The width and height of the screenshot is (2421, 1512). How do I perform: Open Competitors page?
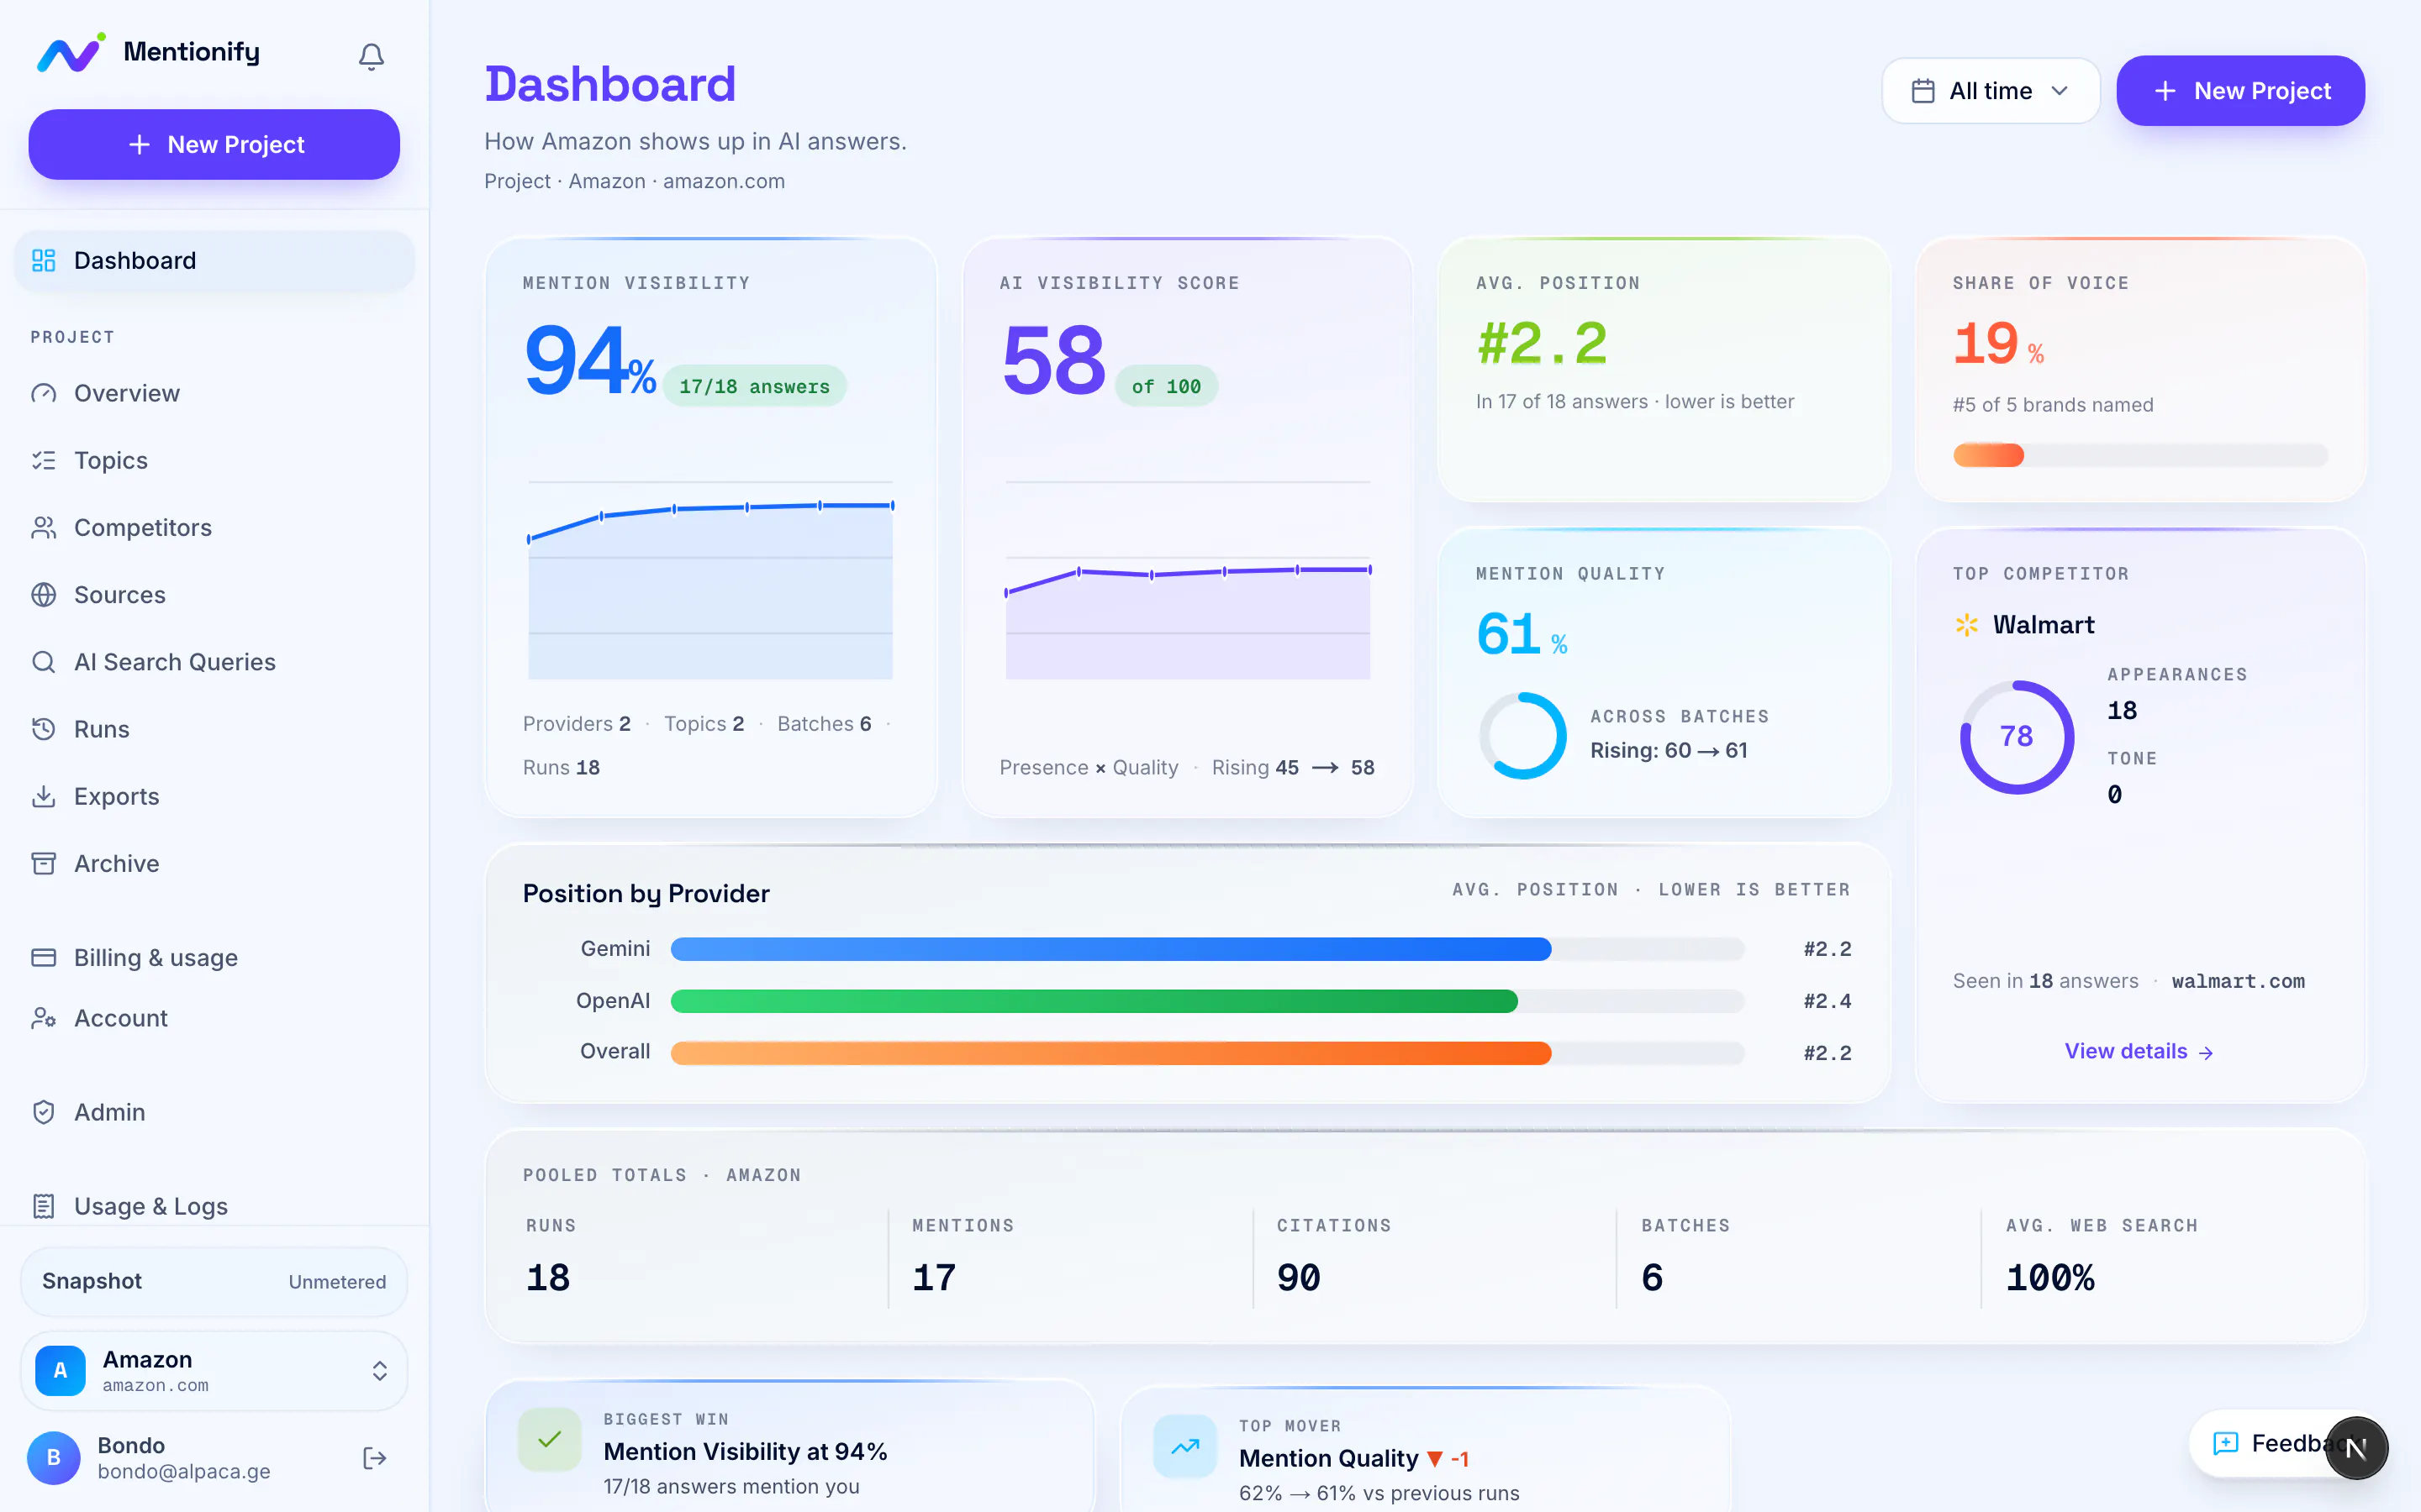[x=214, y=527]
